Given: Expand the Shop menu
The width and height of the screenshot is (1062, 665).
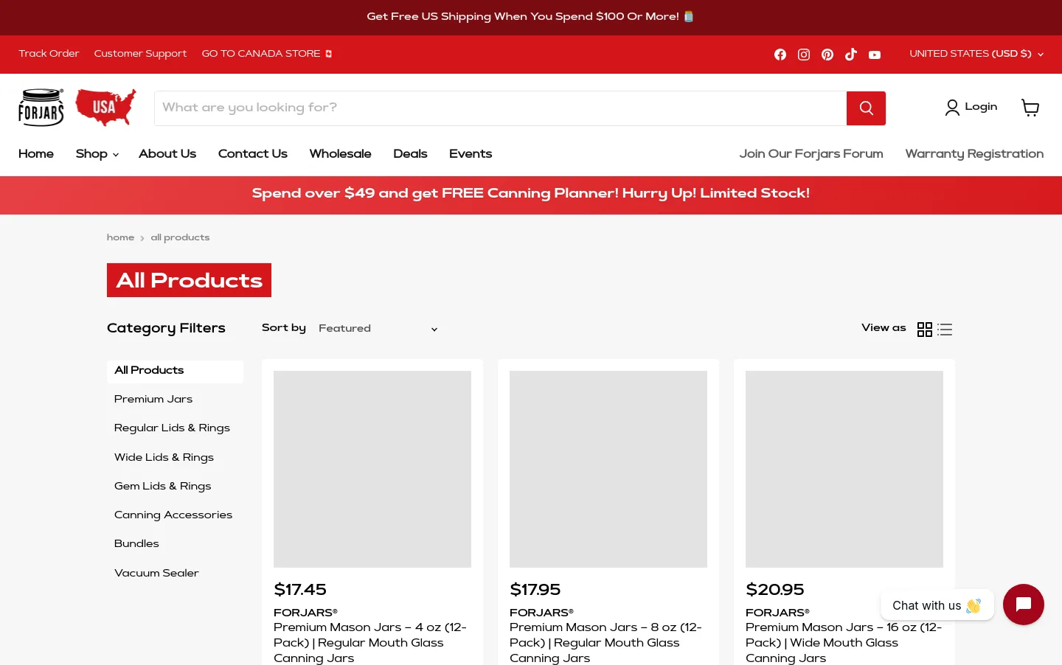Looking at the screenshot, I should pyautogui.click(x=97, y=154).
